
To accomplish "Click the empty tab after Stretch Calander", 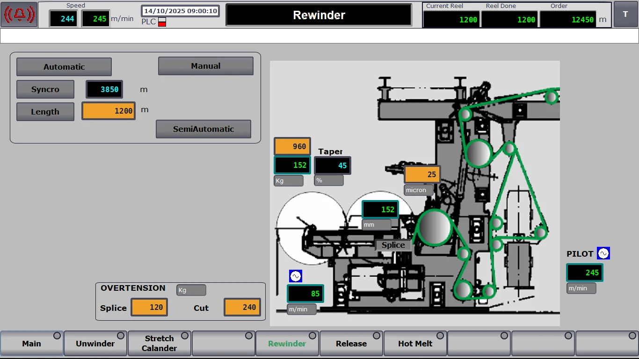I will point(224,344).
